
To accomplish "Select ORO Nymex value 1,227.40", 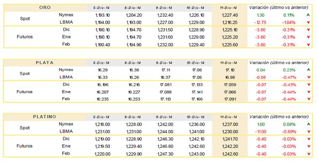I will [x=230, y=15].
